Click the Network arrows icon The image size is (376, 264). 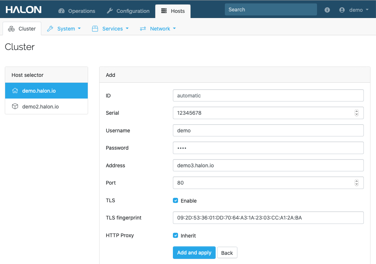coord(143,29)
